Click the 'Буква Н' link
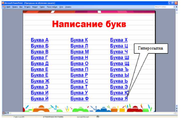This screenshot has width=181, height=120. tap(79, 58)
